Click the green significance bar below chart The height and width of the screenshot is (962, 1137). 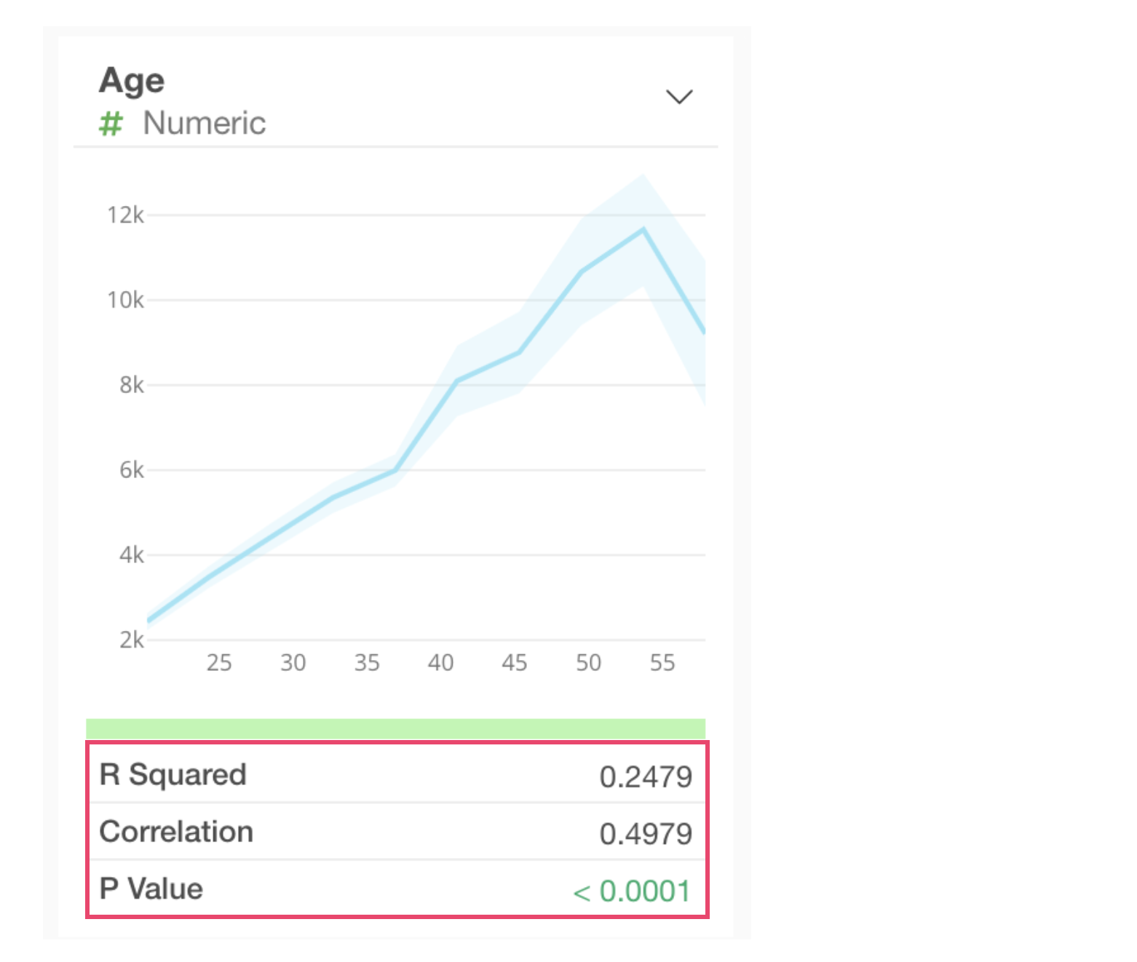pos(395,728)
